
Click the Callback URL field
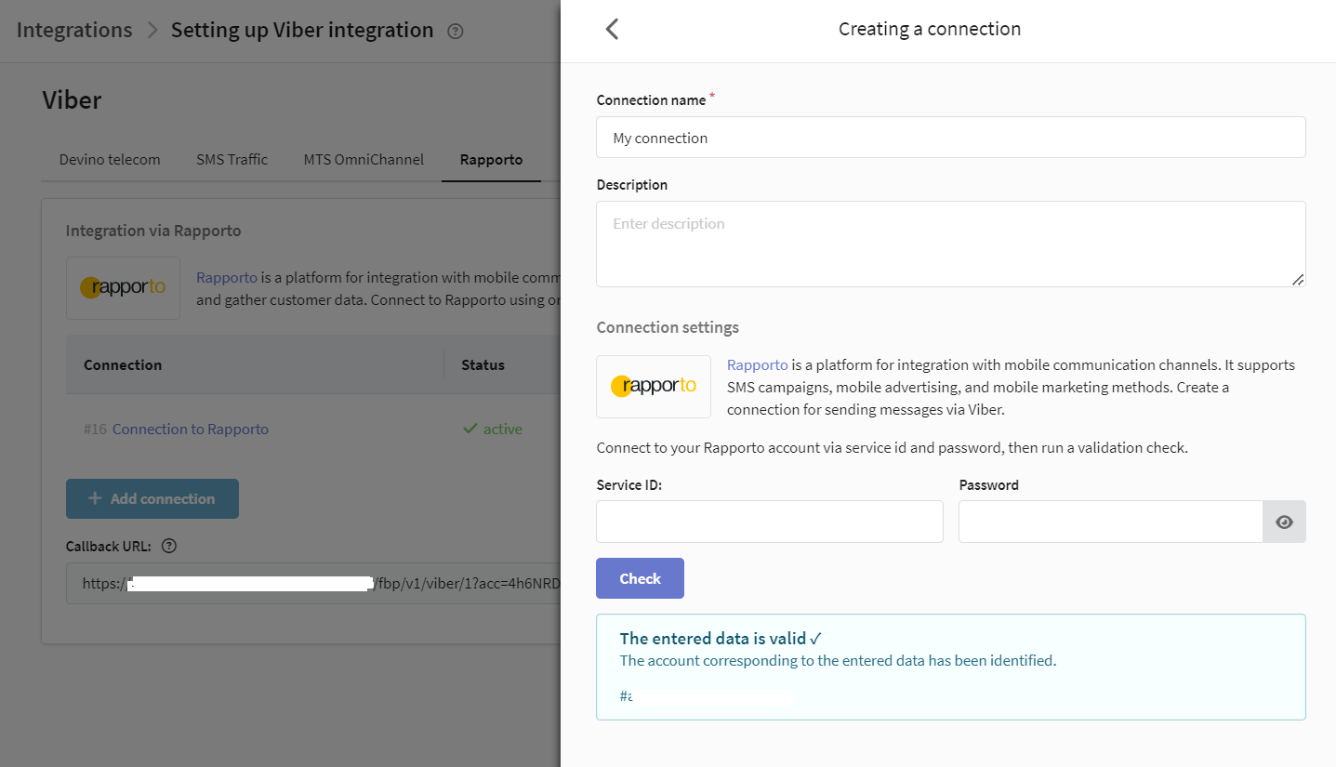tap(313, 584)
